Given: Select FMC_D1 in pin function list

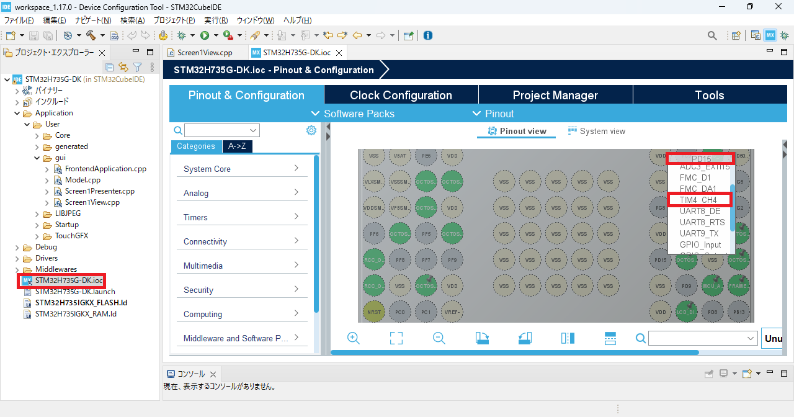Looking at the screenshot, I should pos(695,177).
